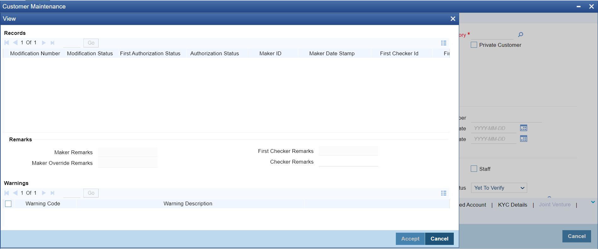Focus the Maker Override Remarks field
This screenshot has width=598, height=249.
pos(128,163)
